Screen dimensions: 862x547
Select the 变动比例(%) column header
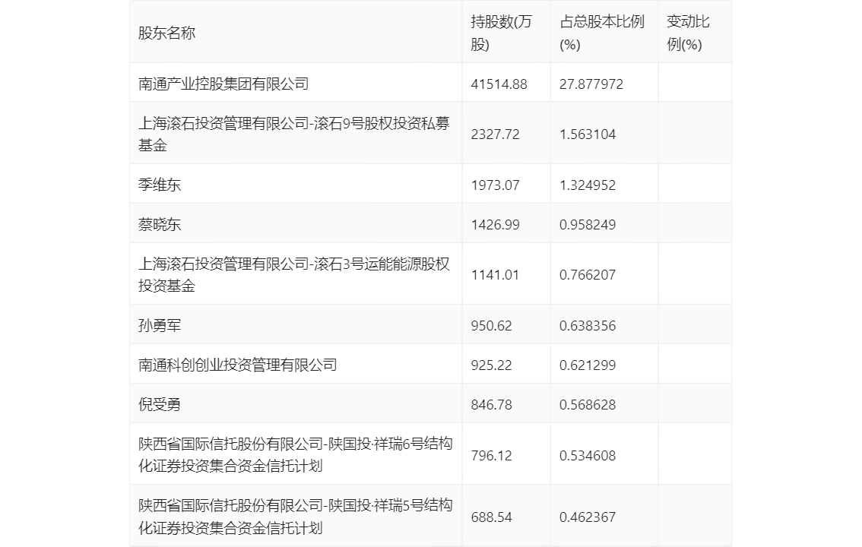click(x=688, y=33)
